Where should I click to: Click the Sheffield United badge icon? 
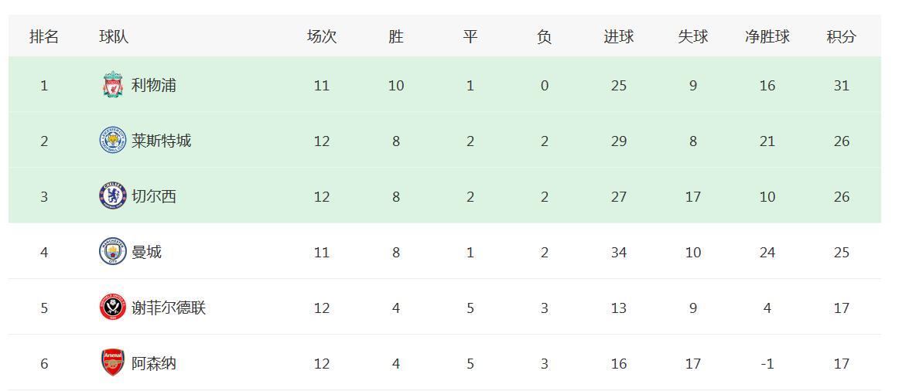pyautogui.click(x=113, y=308)
